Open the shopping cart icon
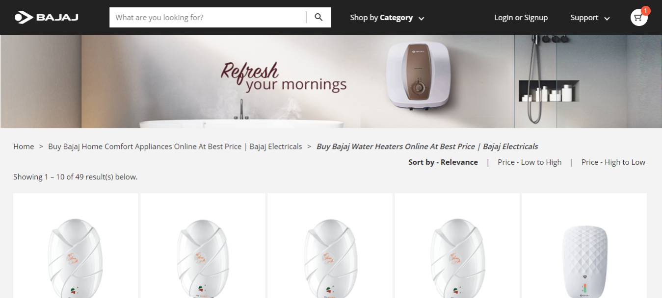This screenshot has height=298, width=662. (x=638, y=18)
